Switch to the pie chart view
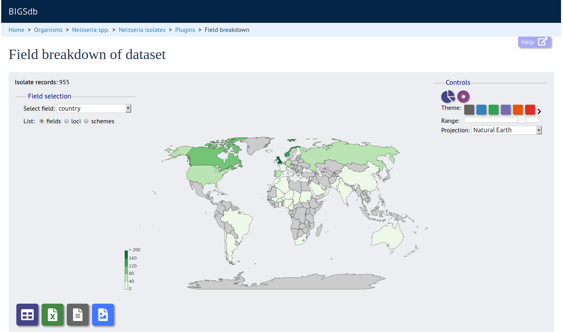 click(x=448, y=96)
